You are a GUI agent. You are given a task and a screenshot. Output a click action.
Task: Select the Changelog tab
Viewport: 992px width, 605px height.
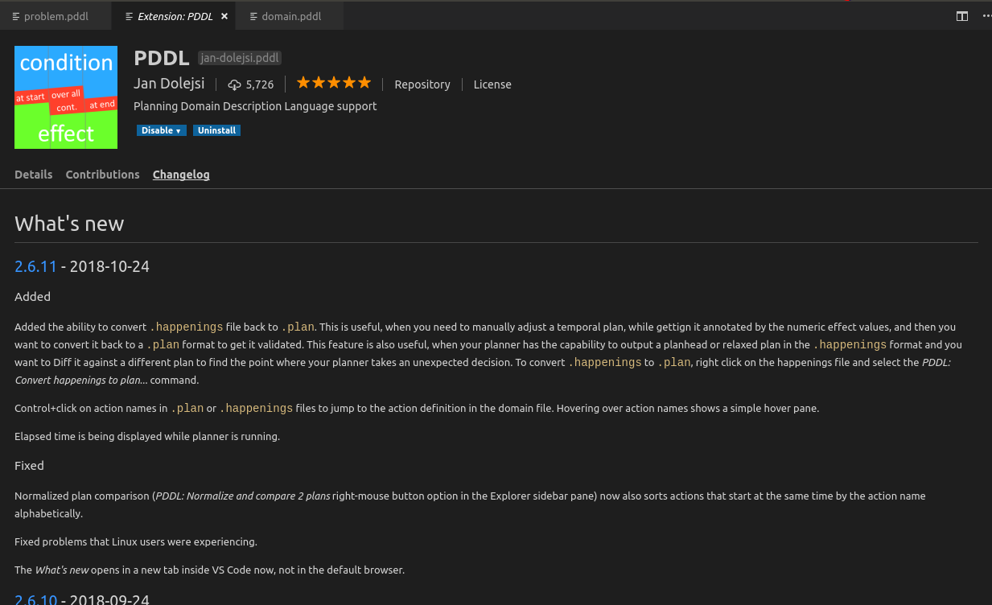pos(180,175)
